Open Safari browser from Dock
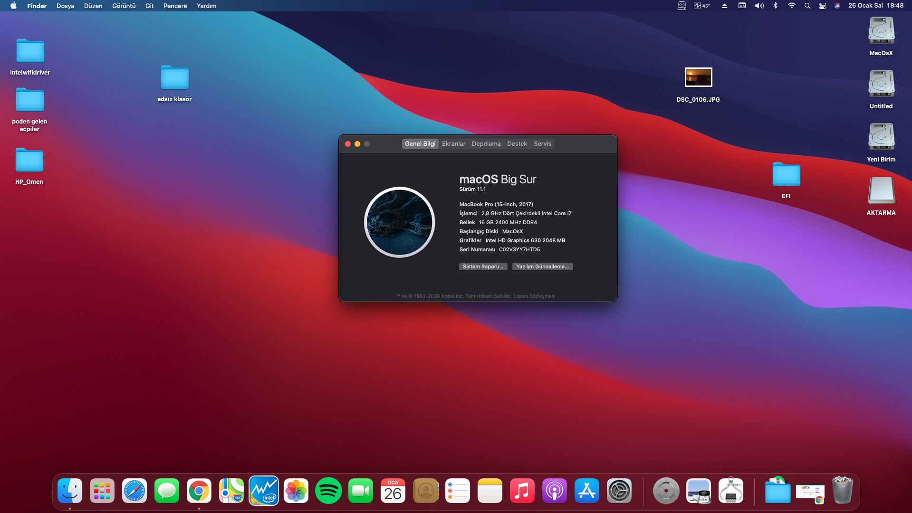 click(134, 491)
